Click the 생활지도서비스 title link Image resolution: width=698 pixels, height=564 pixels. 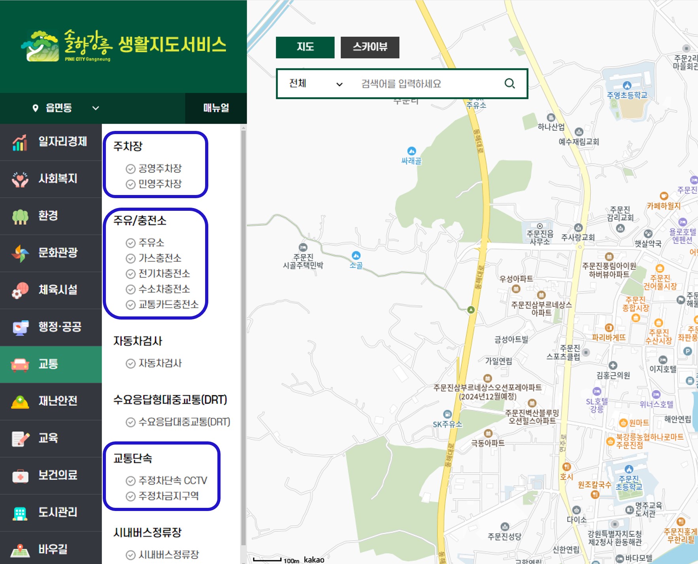[172, 44]
